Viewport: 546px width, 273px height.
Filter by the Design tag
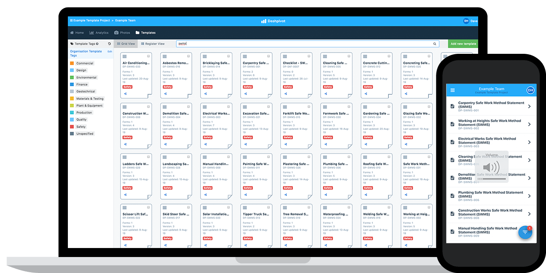click(x=81, y=70)
